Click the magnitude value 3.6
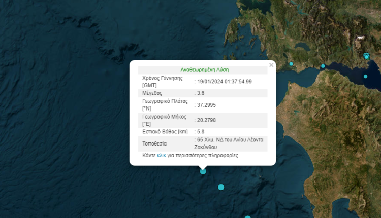Viewport: 381px width, 218px height. (x=201, y=93)
